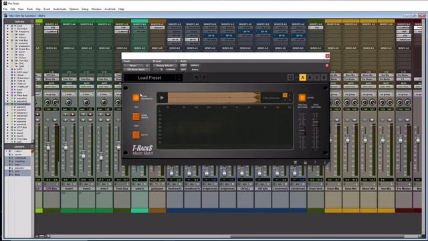Mute the trem2 channel
428x241 pixels.
pyautogui.click(x=90, y=120)
